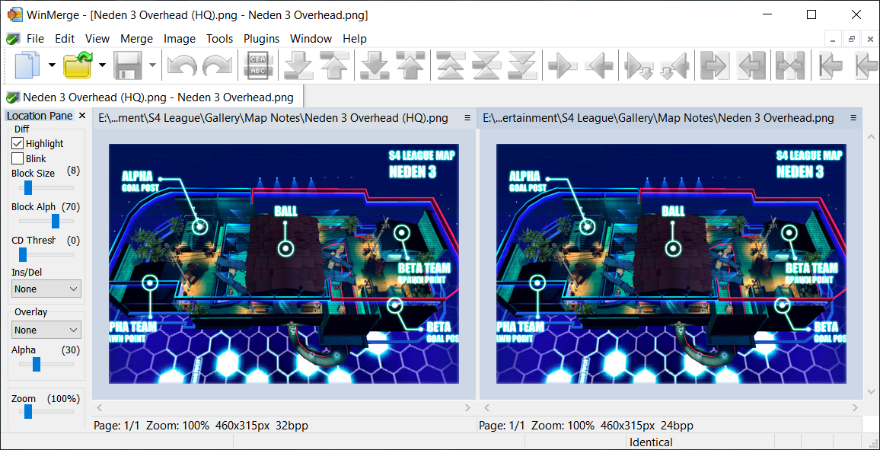This screenshot has height=450, width=880.
Task: Enable the Blink checkbox
Action: [x=18, y=159]
